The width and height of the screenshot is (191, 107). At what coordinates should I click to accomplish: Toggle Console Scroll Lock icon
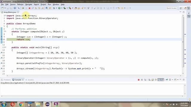click(x=153, y=80)
